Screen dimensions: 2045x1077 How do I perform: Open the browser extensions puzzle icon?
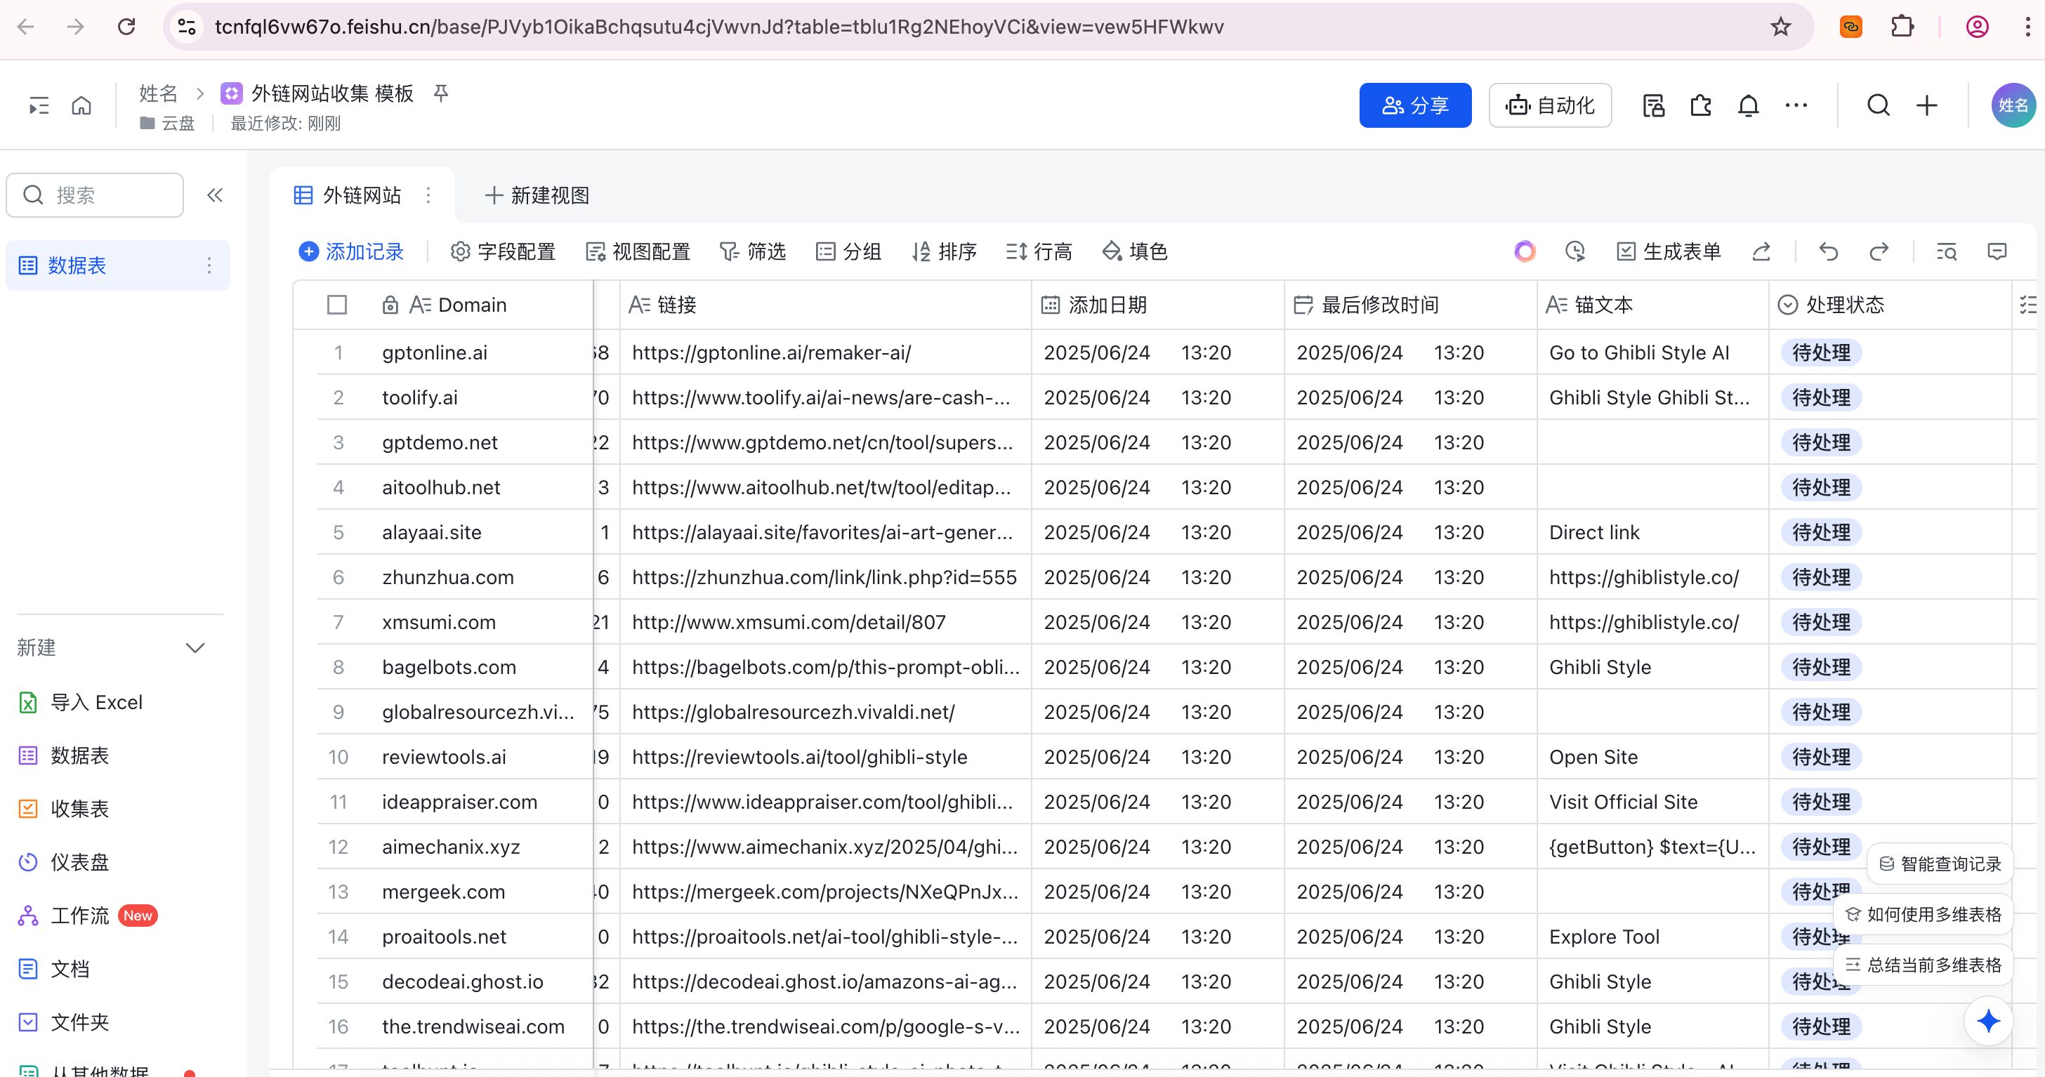[x=1902, y=27]
